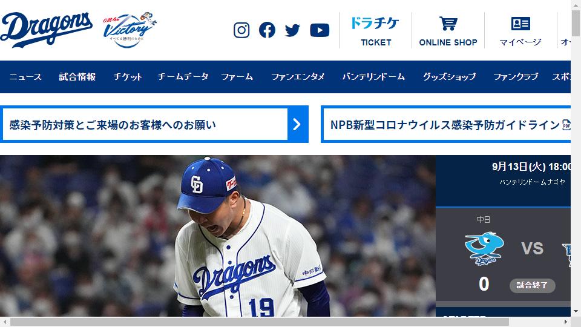Select チームデータ in the navigation bar

(x=183, y=77)
